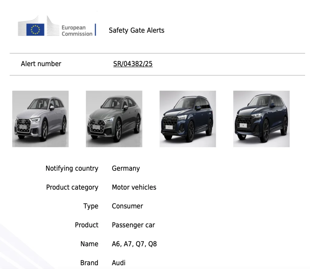Open the silver Audi A6 wagon thumbnail
The image size is (310, 269).
pyautogui.click(x=40, y=119)
